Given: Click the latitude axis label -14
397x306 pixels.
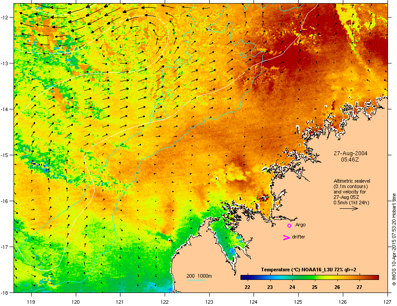Looking at the screenshot, I should pos(5,109).
